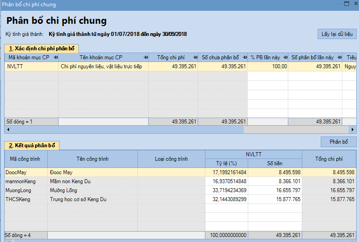Image resolution: width=359 pixels, height=242 pixels.
Task: Pin the Tổng chi phí column
Action: (x=195, y=57)
